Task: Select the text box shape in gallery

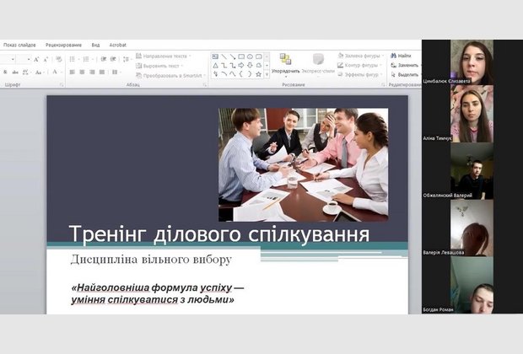Action: pyautogui.click(x=215, y=56)
